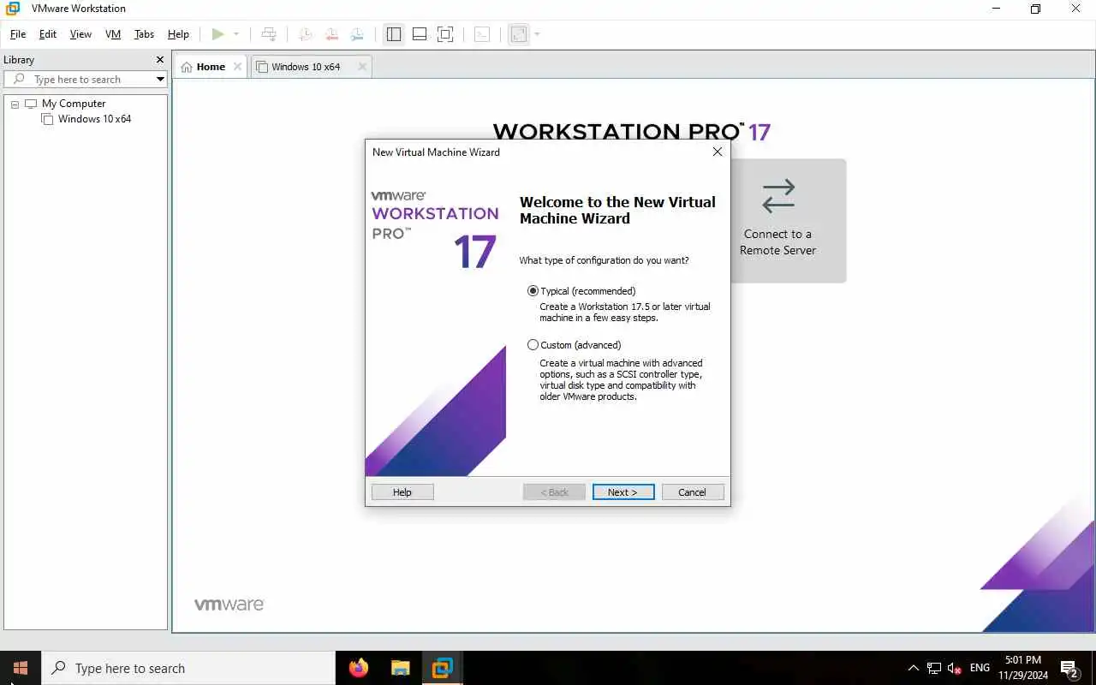1096x685 pixels.
Task: Open the Tabs menu
Action: tap(144, 34)
